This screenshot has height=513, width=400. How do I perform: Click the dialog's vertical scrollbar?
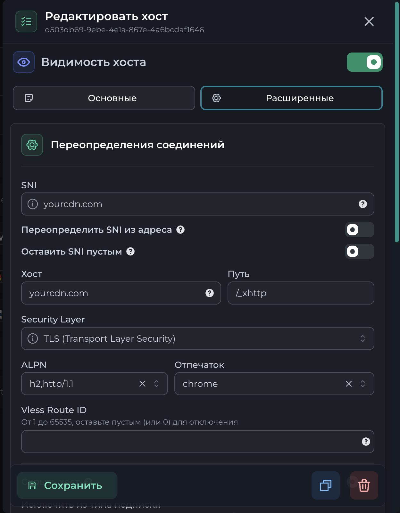click(397, 122)
